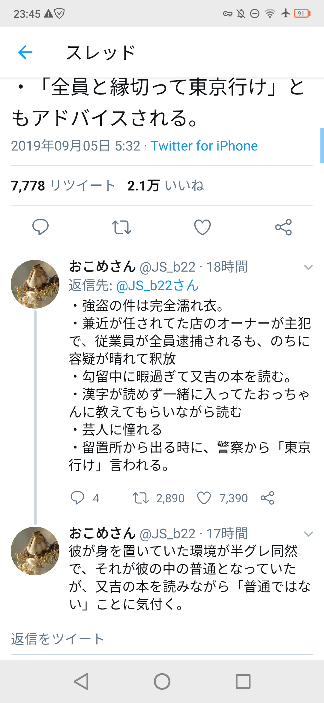
Task: Tap the back arrow in the thread header
Action: coord(25,53)
